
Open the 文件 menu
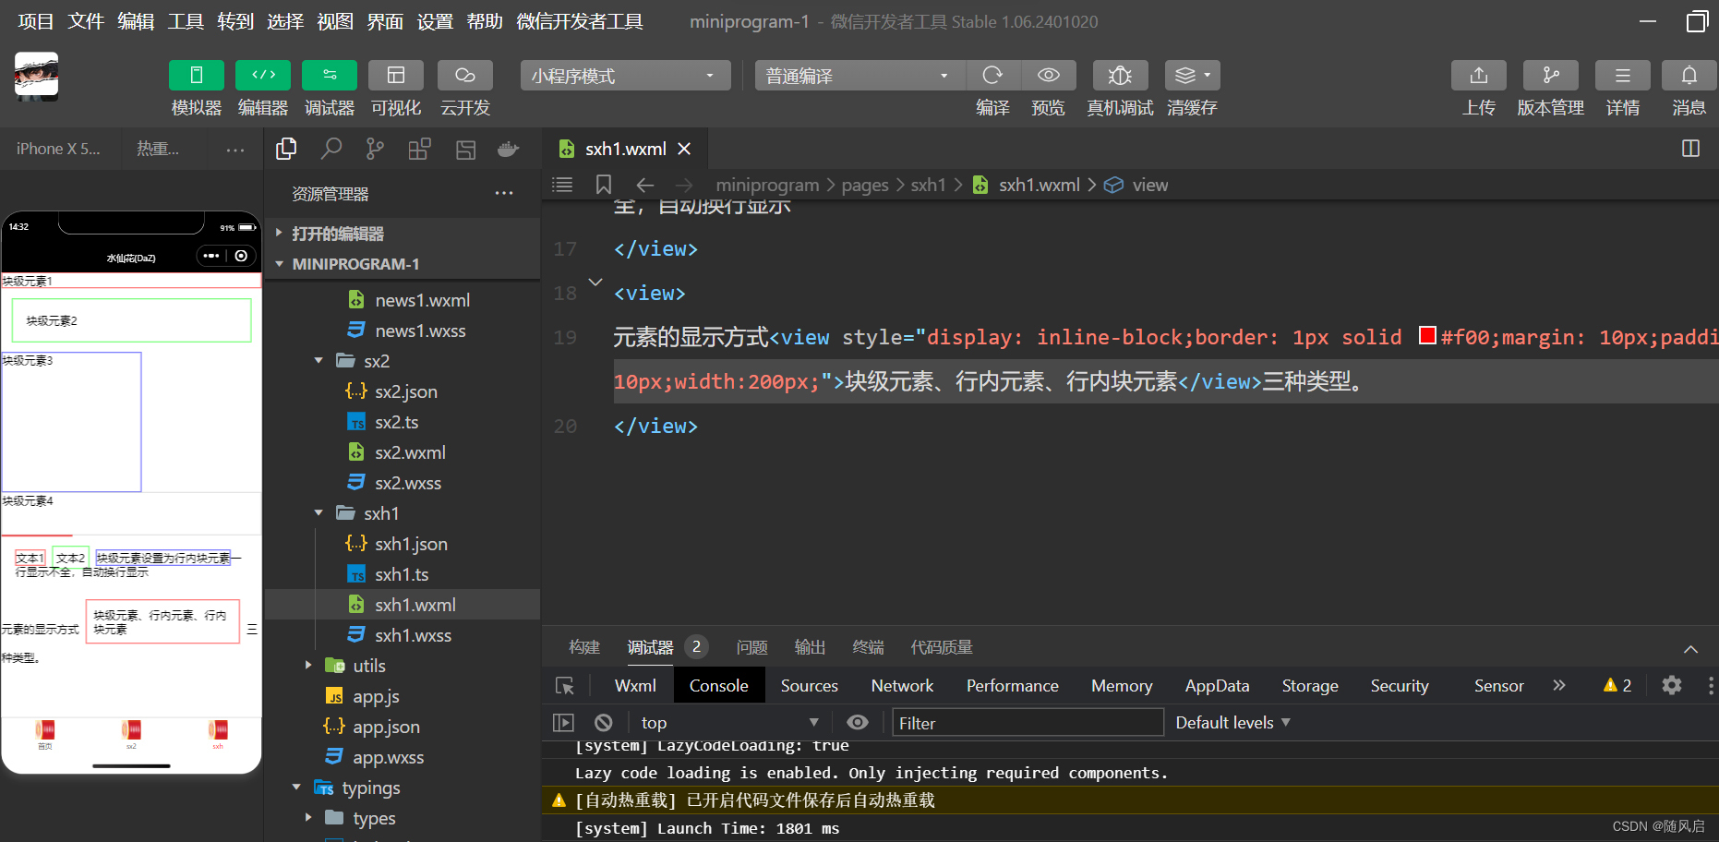pyautogui.click(x=86, y=21)
